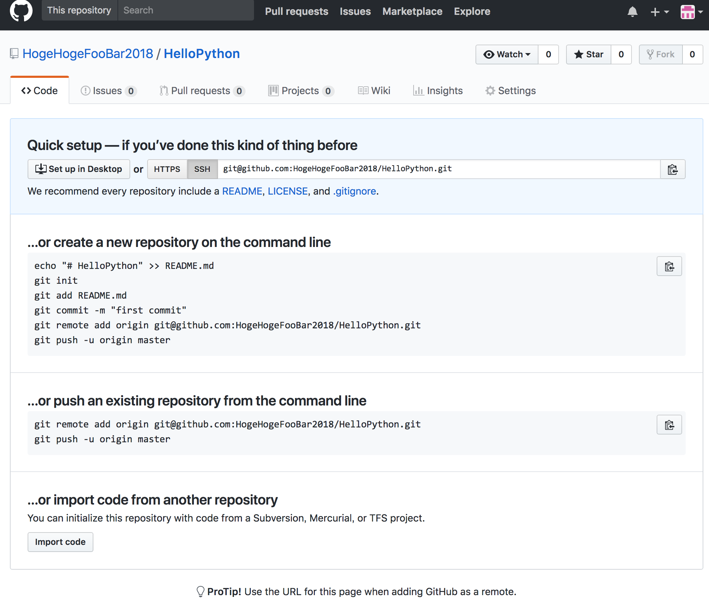
Task: Click the ProTip lightbulb icon
Action: pos(200,592)
